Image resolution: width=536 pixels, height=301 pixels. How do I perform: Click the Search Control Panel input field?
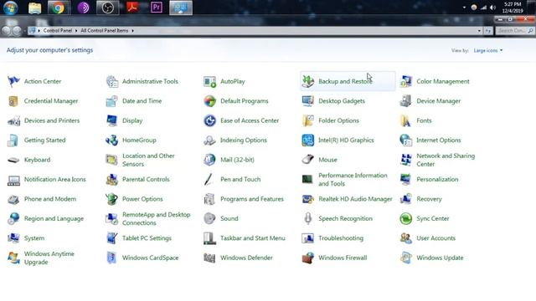tap(514, 31)
